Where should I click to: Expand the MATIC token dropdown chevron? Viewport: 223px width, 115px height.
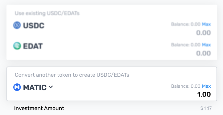pos(51,87)
